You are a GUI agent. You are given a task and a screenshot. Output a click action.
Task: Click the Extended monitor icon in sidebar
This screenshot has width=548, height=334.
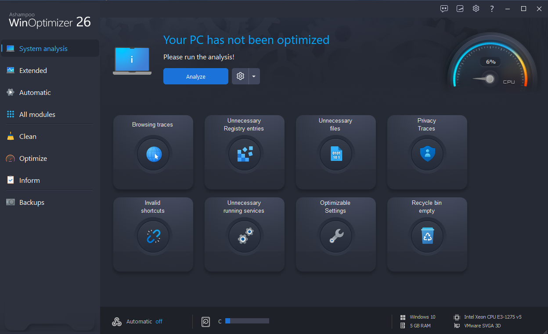pyautogui.click(x=11, y=70)
